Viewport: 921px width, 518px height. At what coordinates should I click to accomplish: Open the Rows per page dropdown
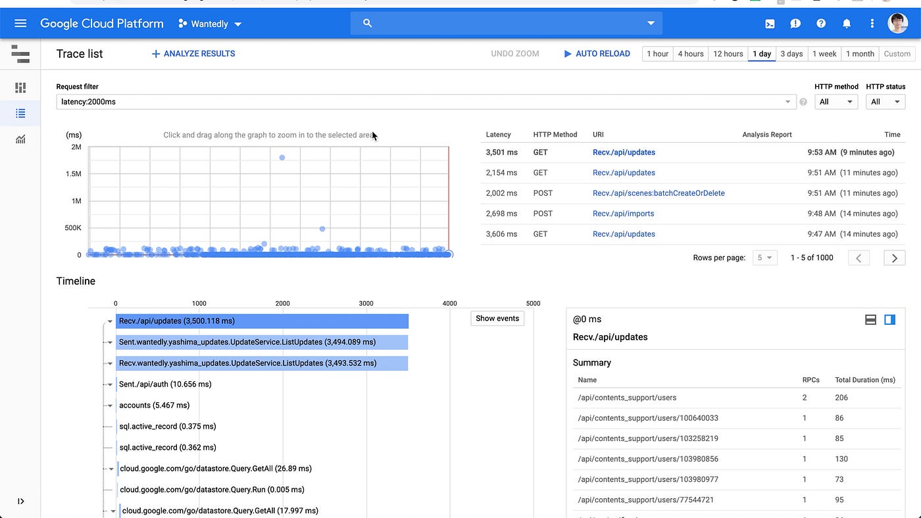(764, 258)
